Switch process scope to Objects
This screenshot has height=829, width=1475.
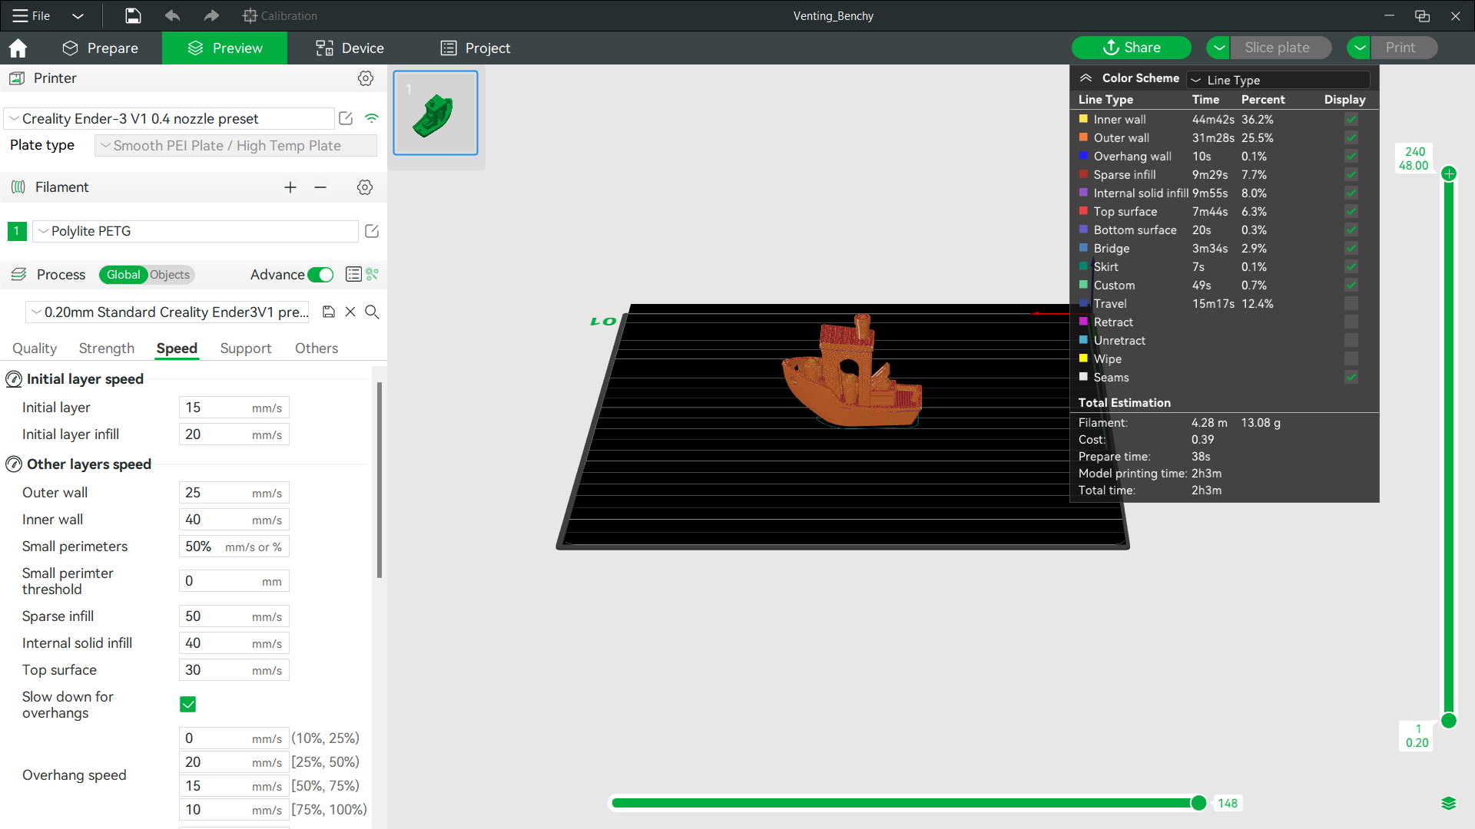click(x=170, y=275)
